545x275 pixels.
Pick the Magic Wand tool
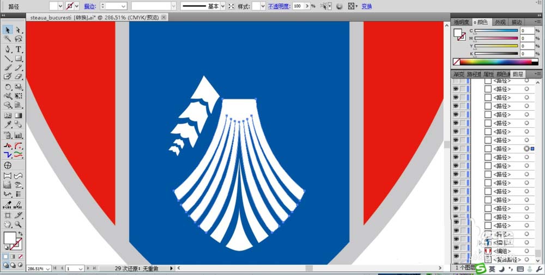8,39
